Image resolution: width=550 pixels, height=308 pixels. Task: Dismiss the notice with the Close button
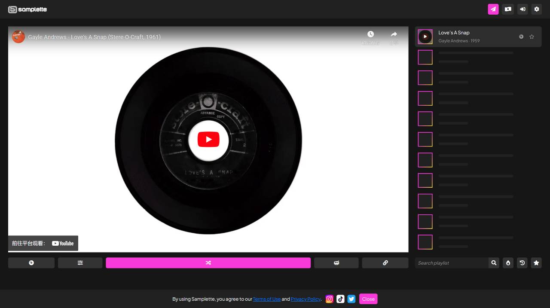(x=368, y=299)
